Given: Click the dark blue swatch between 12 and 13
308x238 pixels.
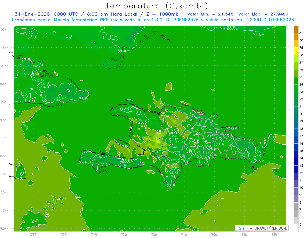Looking at the screenshot, I should tap(296, 169).
